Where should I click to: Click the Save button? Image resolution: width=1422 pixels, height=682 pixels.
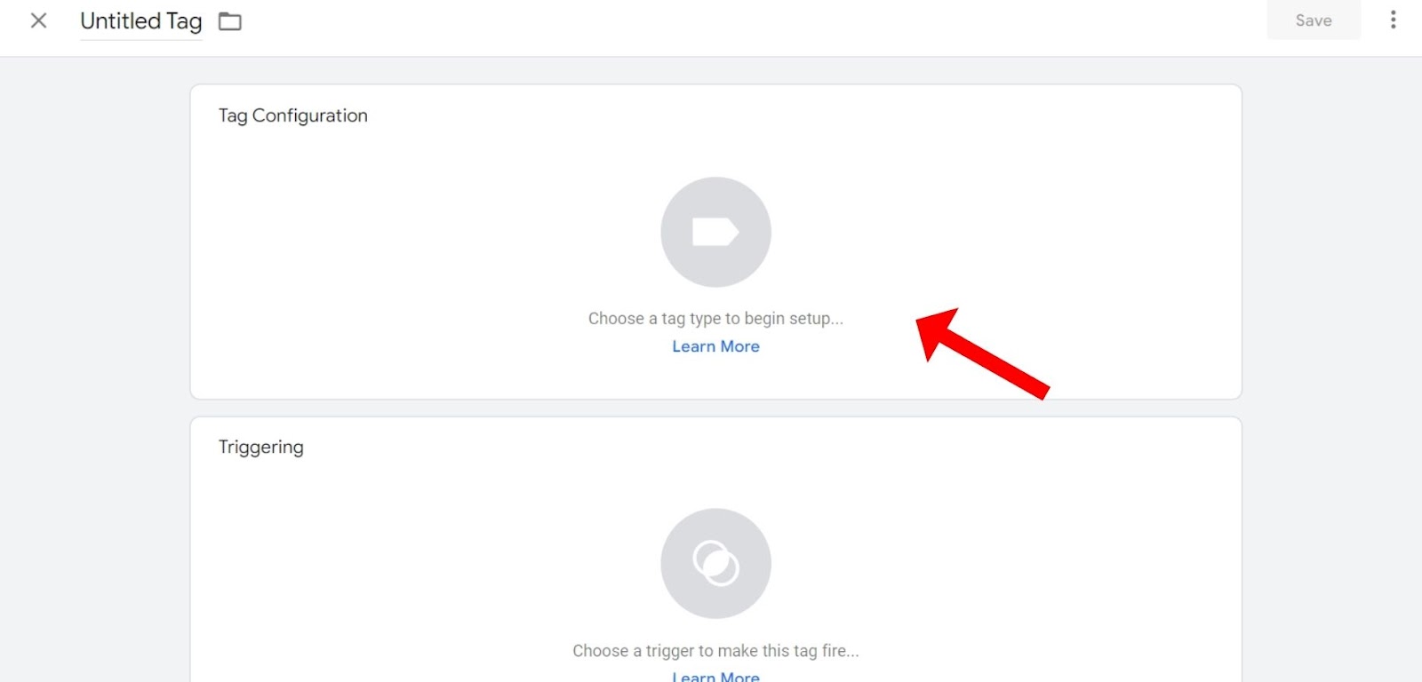click(x=1314, y=20)
